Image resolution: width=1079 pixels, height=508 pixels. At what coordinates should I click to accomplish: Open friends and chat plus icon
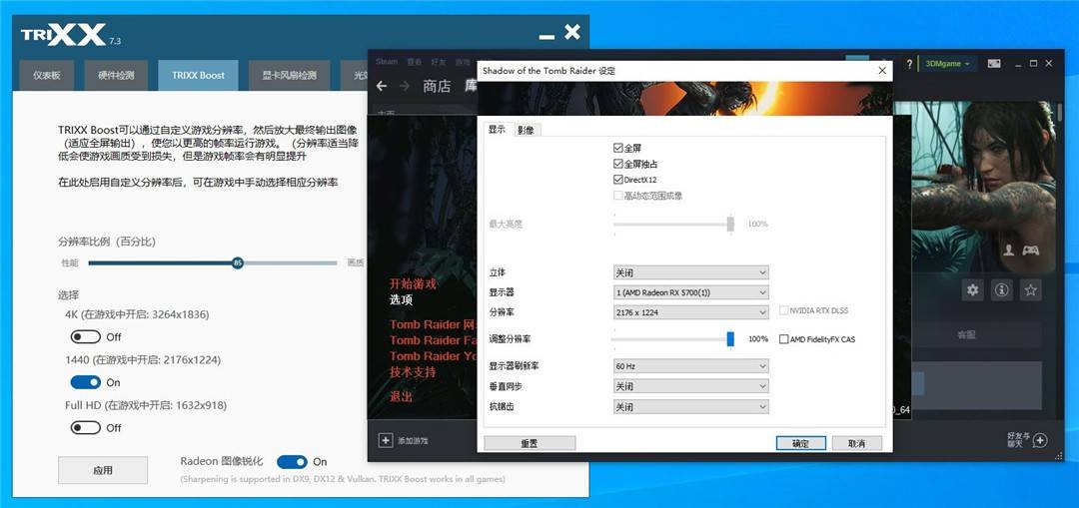tap(1040, 440)
